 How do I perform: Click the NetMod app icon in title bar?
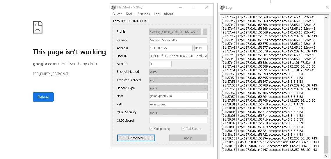tap(113, 7)
